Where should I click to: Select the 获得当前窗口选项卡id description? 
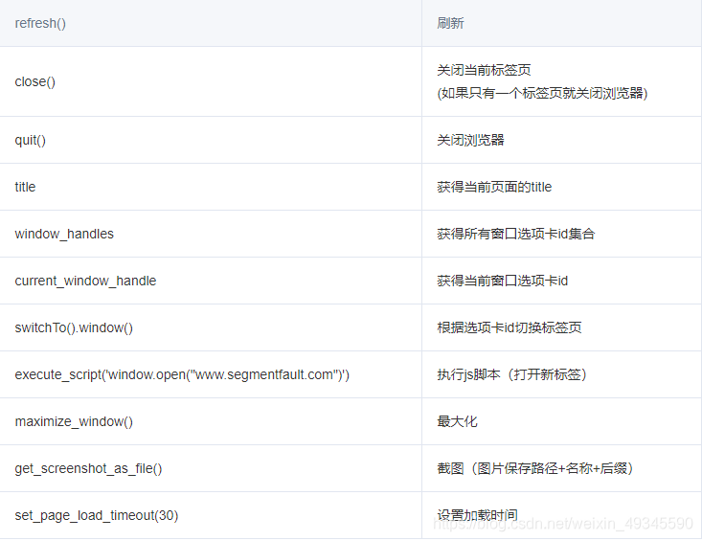pos(503,281)
